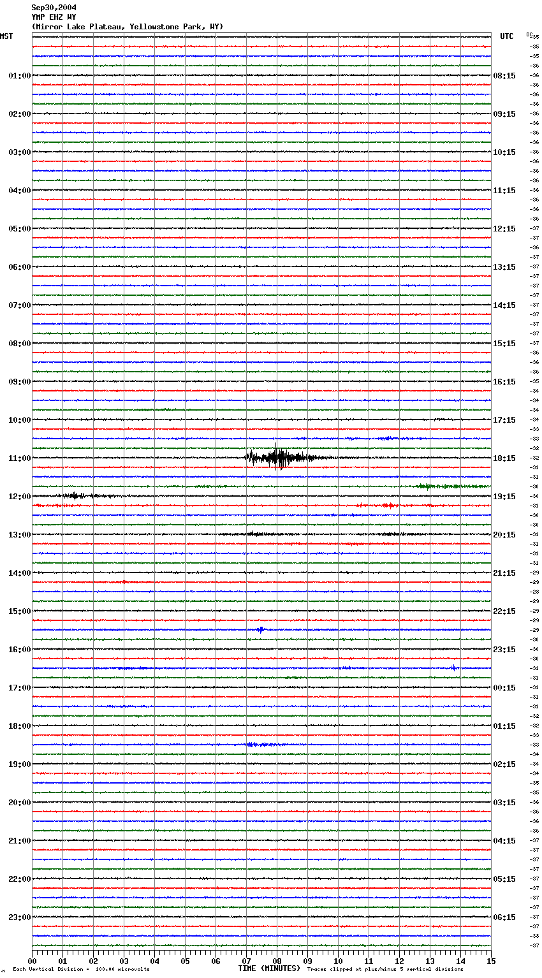Pick the 07:00 MST hour label
Screen dimensions: 542x978
tap(19, 305)
